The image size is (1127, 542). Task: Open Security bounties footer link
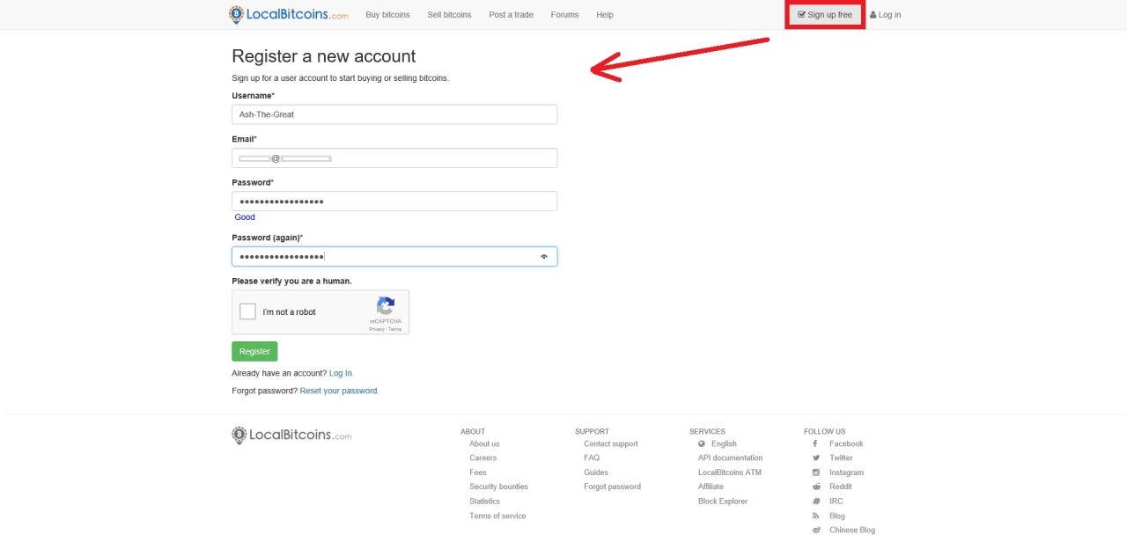pos(498,487)
